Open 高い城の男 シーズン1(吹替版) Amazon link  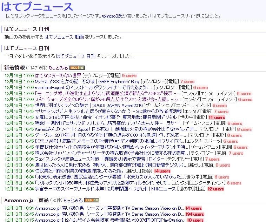click(109, 214)
